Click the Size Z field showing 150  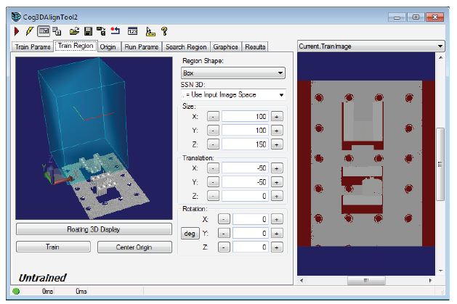[x=245, y=144]
